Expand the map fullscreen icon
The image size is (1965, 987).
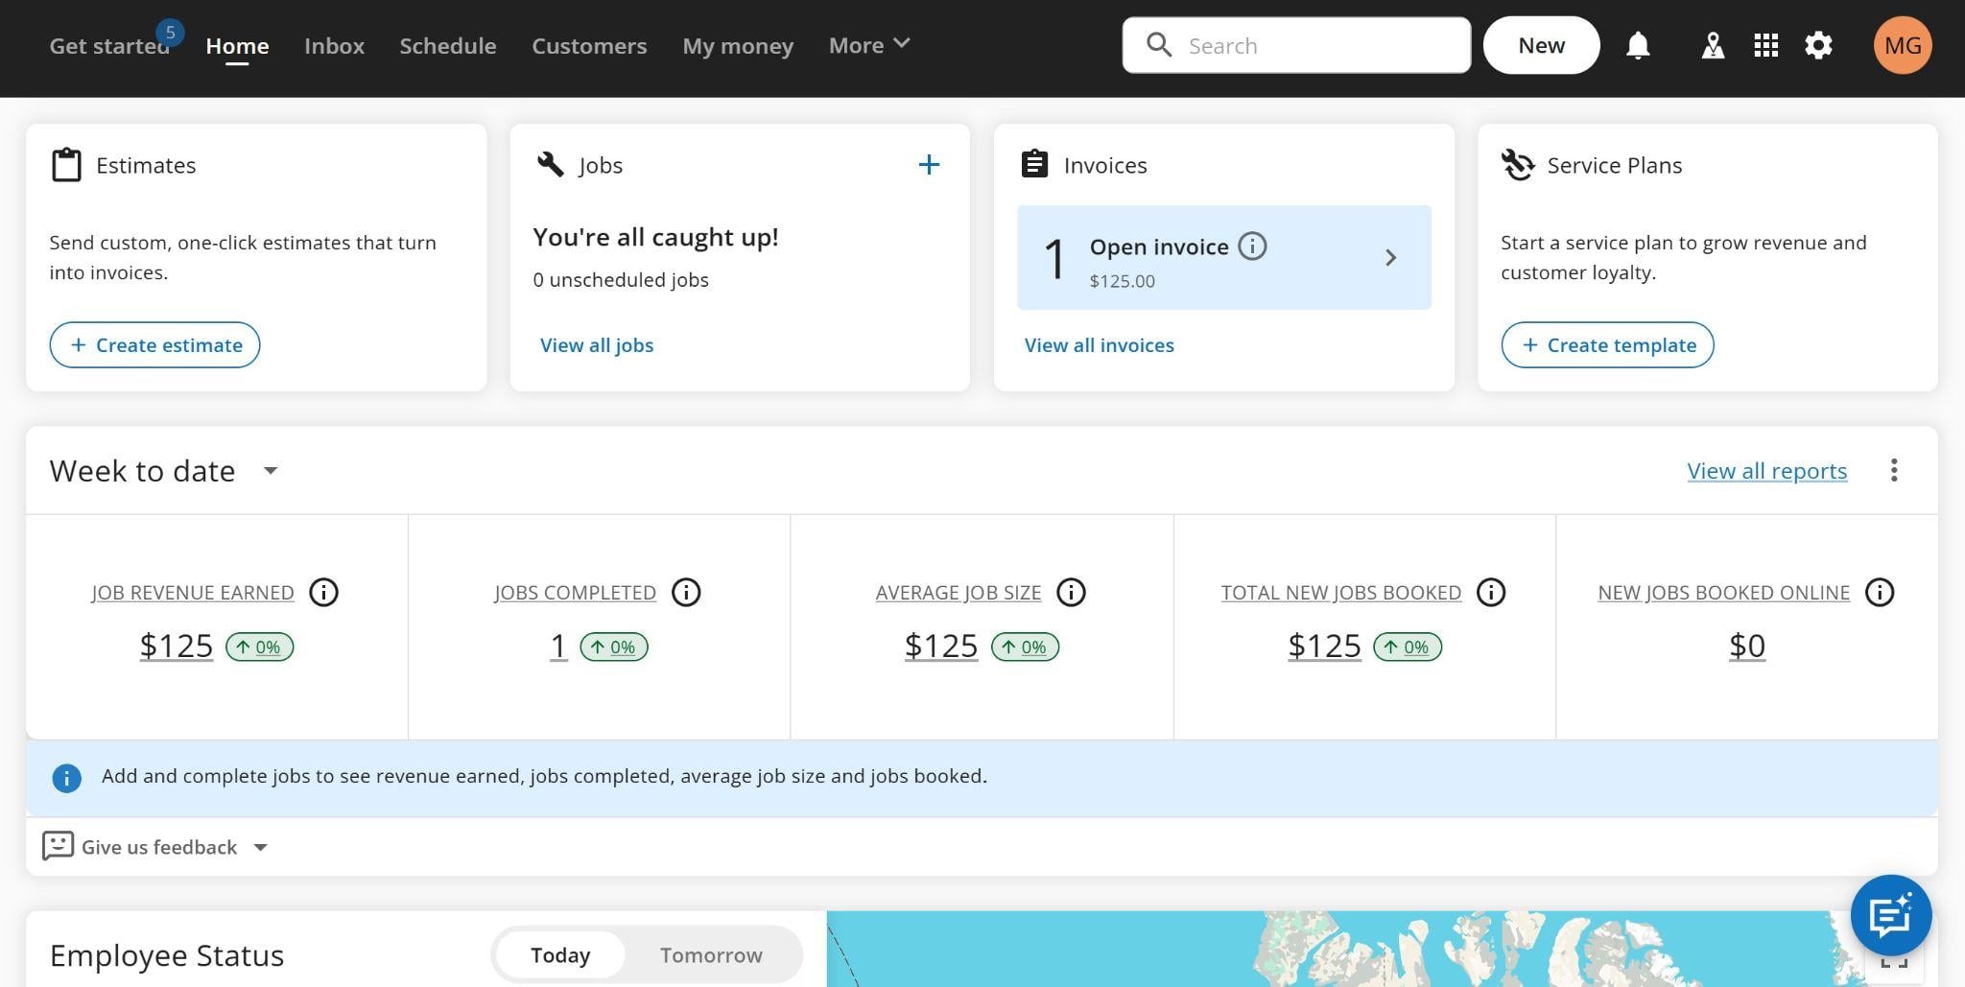click(1893, 962)
